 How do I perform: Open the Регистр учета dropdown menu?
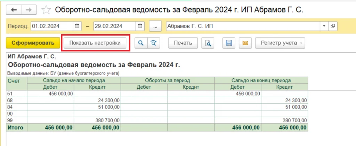(280, 43)
